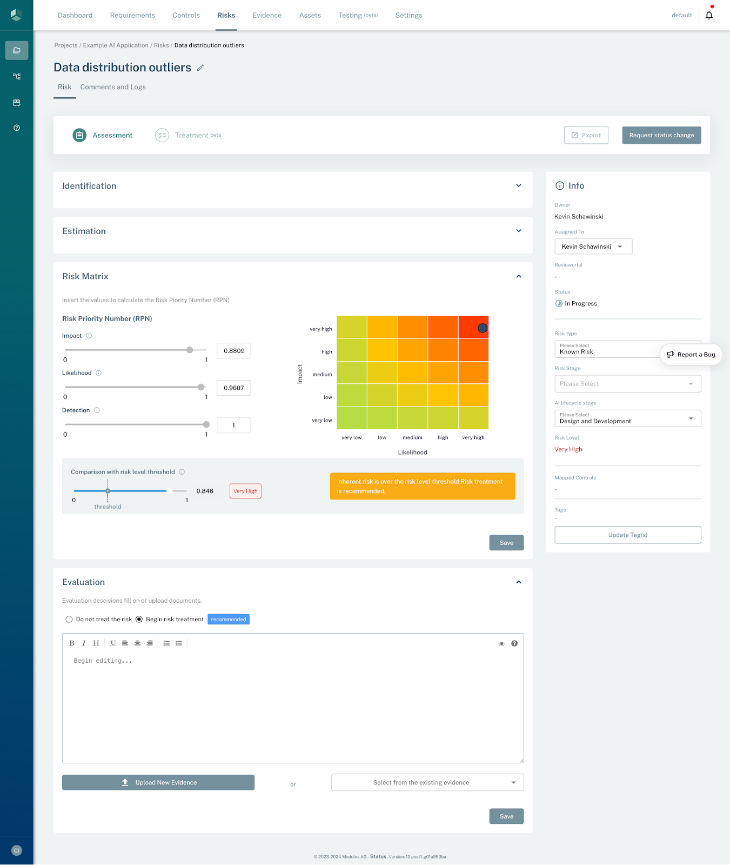Go to the Assets tab
Image resolution: width=730 pixels, height=865 pixels.
310,15
